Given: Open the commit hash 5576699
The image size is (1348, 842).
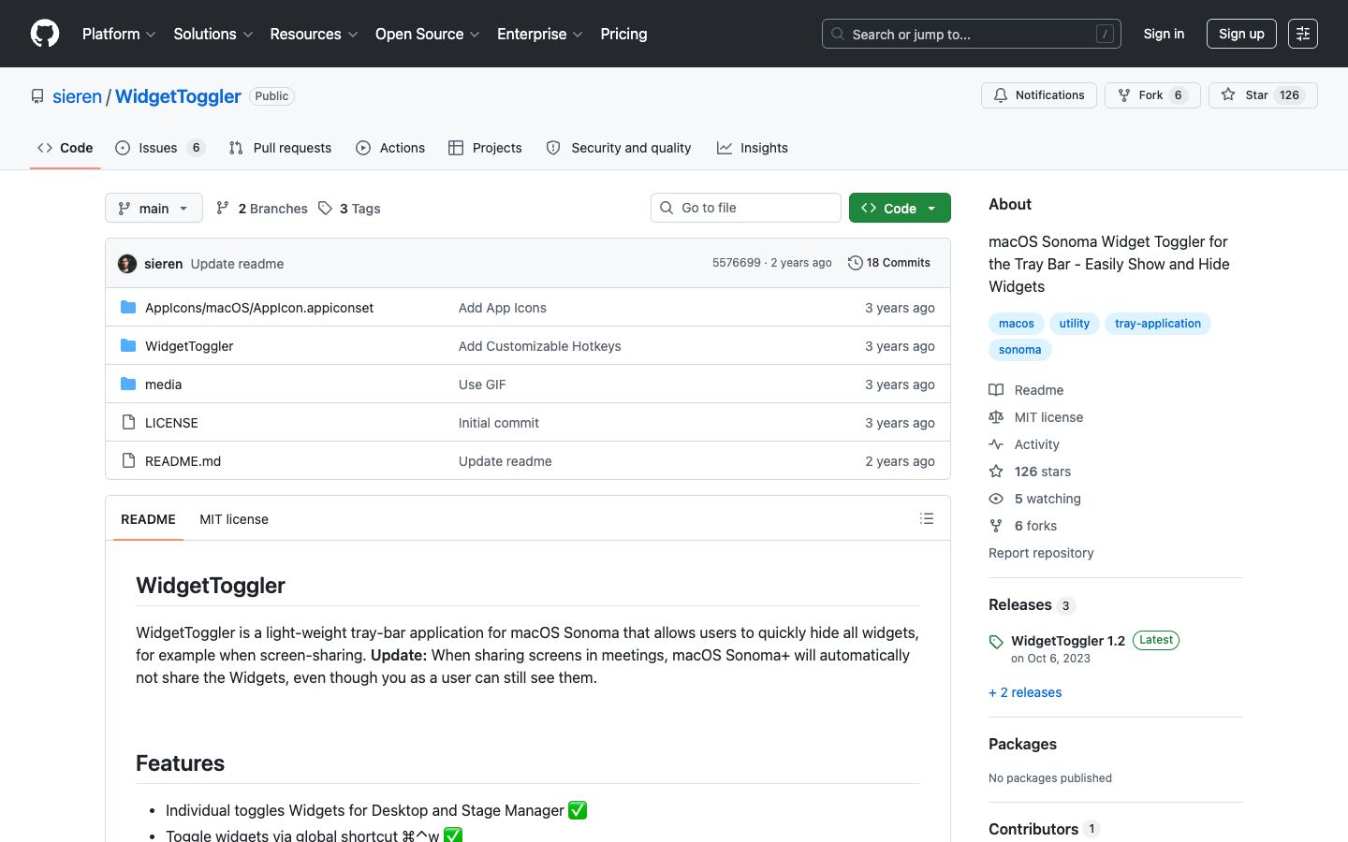Looking at the screenshot, I should [737, 263].
